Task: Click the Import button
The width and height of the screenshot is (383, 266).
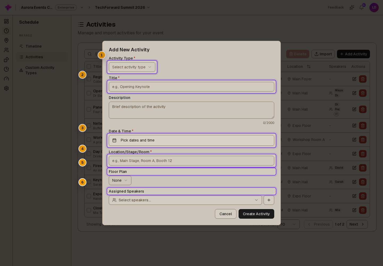Action: [323, 54]
